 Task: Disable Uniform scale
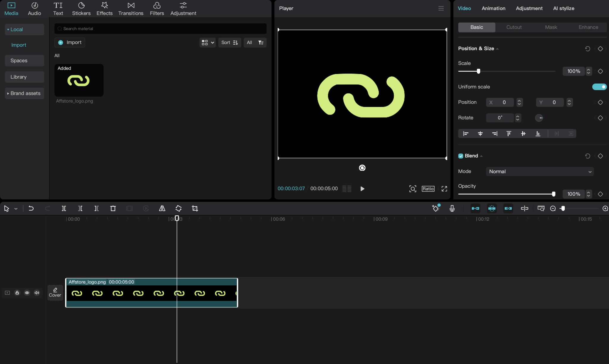tap(599, 87)
